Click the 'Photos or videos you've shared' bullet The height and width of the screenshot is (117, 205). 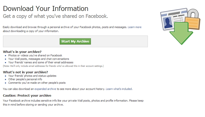point(35,55)
